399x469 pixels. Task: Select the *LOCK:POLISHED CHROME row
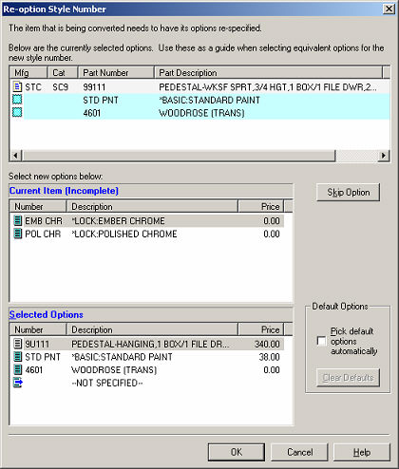click(147, 234)
